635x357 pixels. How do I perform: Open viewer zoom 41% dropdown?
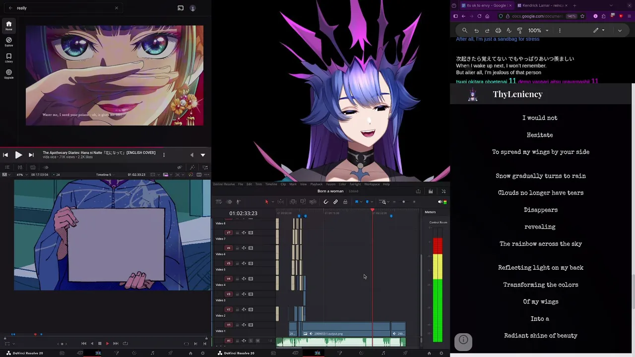(x=21, y=175)
